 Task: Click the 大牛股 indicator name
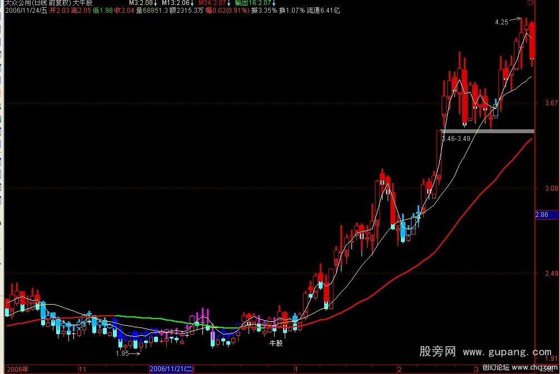pos(82,3)
